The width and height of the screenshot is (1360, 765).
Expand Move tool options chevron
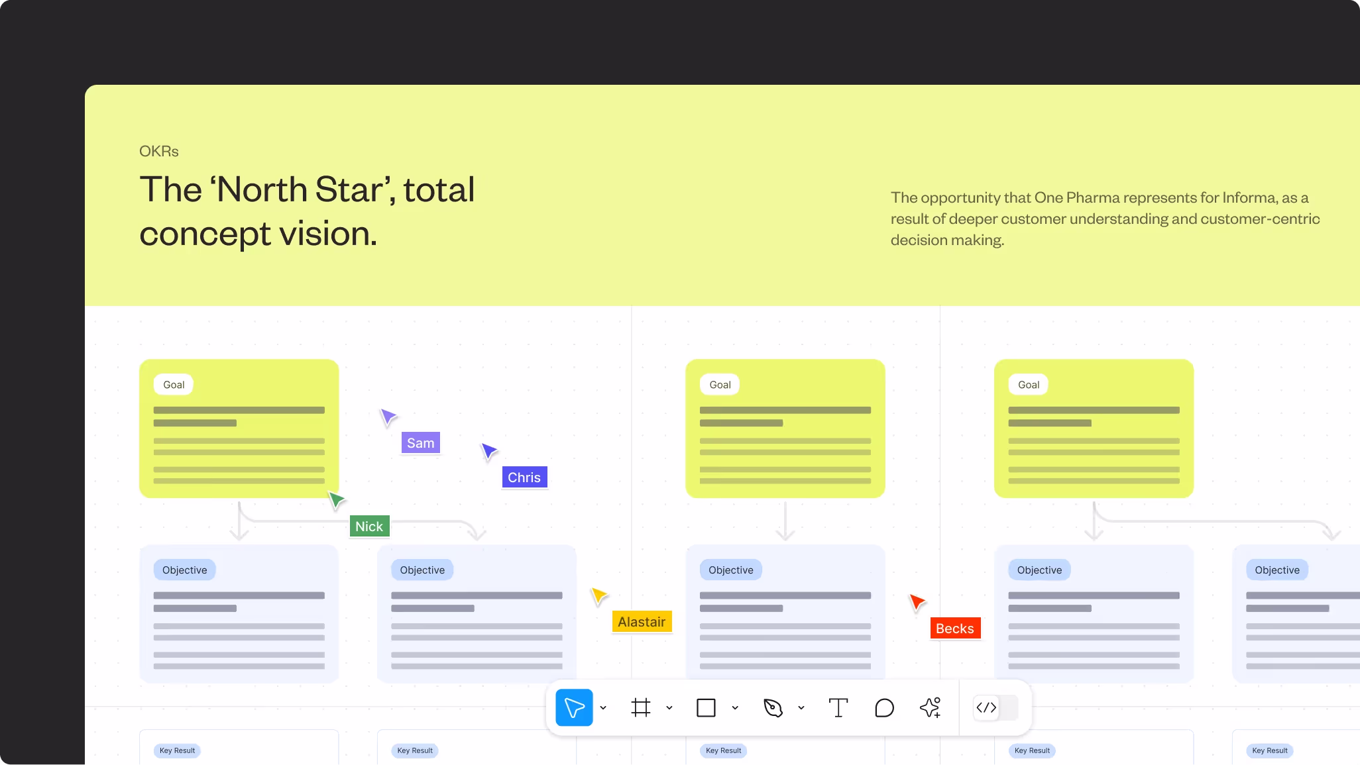tap(603, 708)
